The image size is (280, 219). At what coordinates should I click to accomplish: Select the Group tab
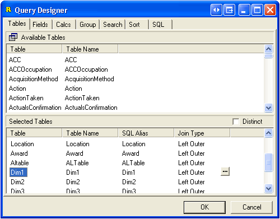coord(87,25)
